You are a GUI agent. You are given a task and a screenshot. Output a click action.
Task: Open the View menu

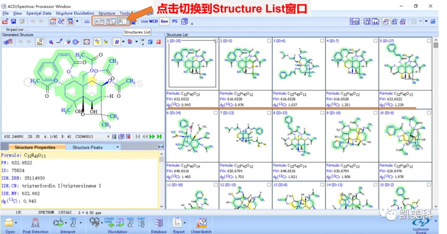(x=17, y=13)
